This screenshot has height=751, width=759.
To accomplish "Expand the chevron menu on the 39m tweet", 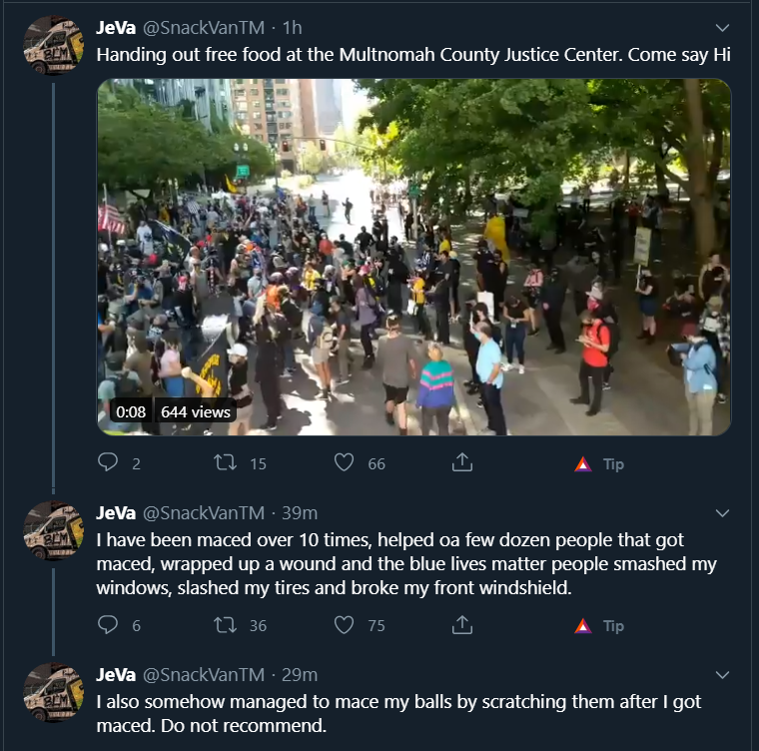I will [722, 513].
